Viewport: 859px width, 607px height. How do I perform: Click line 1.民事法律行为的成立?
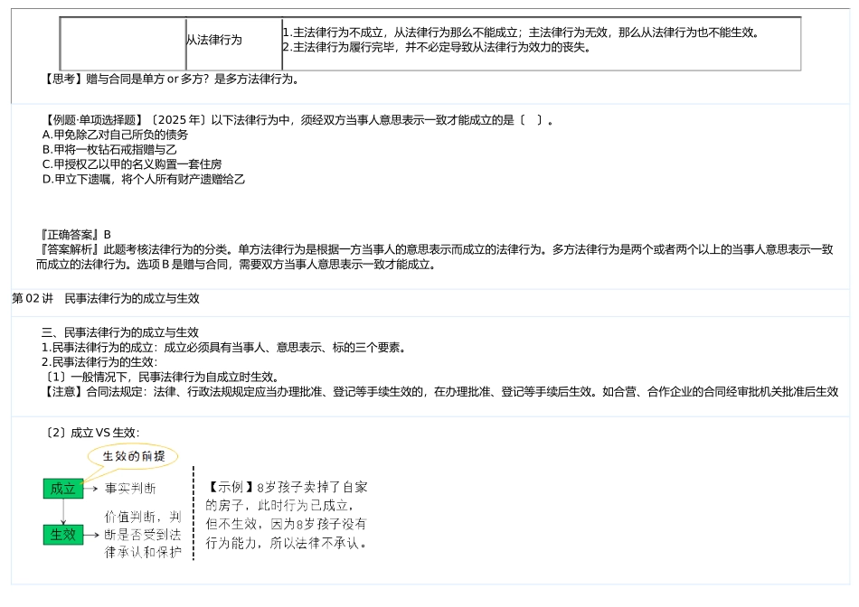point(224,348)
